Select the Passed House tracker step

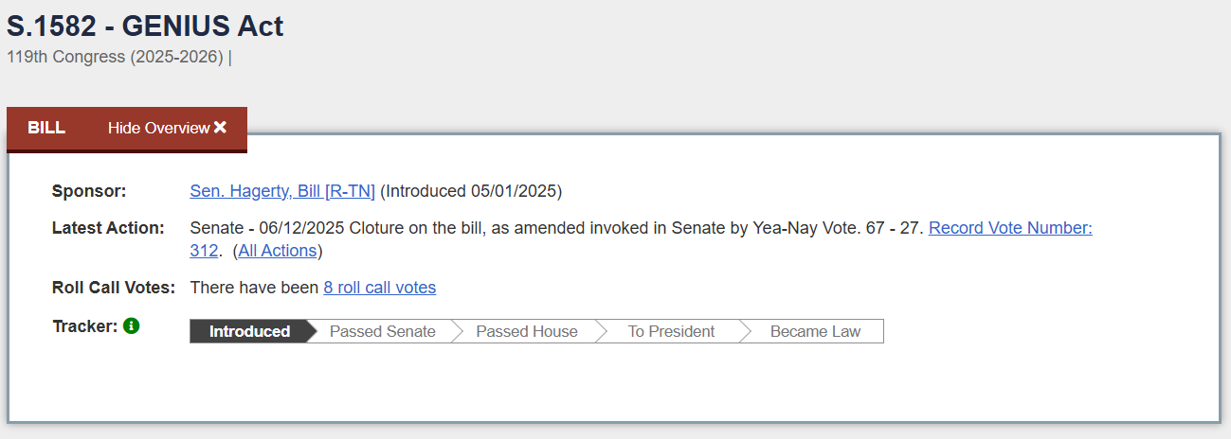pos(526,331)
